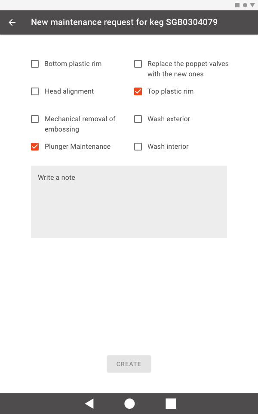Check the Bottom plastic rim checkbox
The image size is (258, 414).
[35, 64]
